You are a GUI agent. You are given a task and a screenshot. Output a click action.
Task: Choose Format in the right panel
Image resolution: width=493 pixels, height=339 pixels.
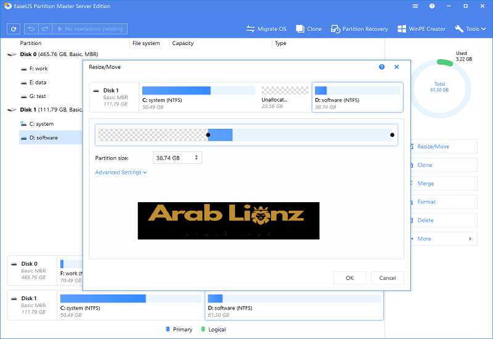tap(444, 202)
